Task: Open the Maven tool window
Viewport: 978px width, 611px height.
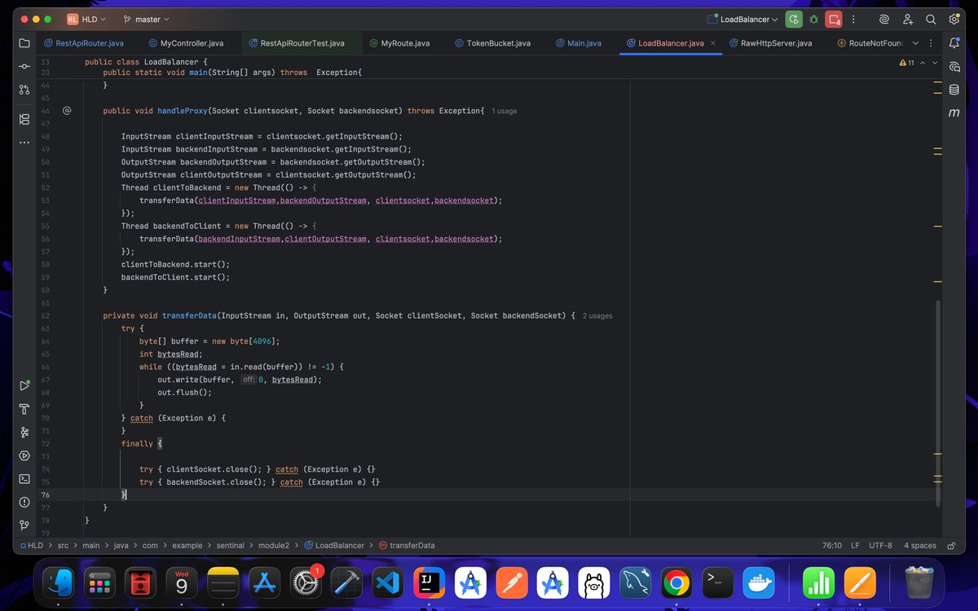Action: tap(954, 112)
